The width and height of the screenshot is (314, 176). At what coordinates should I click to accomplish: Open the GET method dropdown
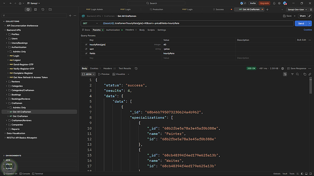tap(90, 23)
